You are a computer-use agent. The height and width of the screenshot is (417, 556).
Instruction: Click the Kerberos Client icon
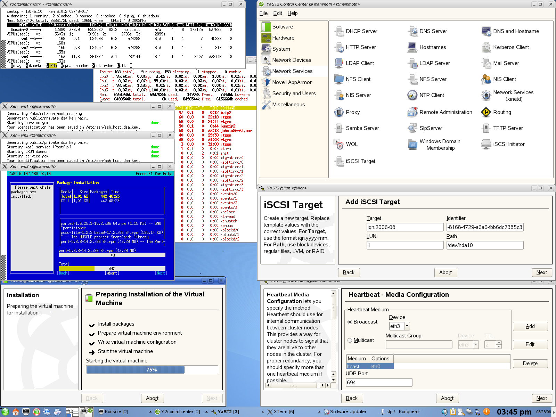click(486, 47)
